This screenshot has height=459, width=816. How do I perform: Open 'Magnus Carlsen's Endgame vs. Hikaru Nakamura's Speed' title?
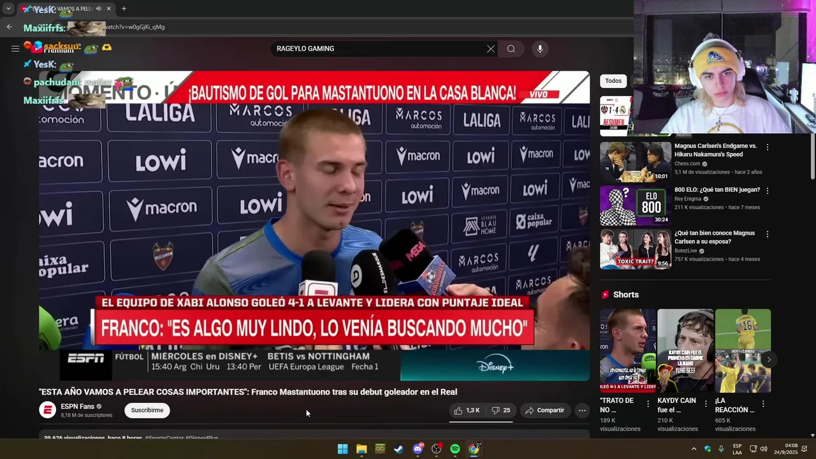tap(715, 150)
